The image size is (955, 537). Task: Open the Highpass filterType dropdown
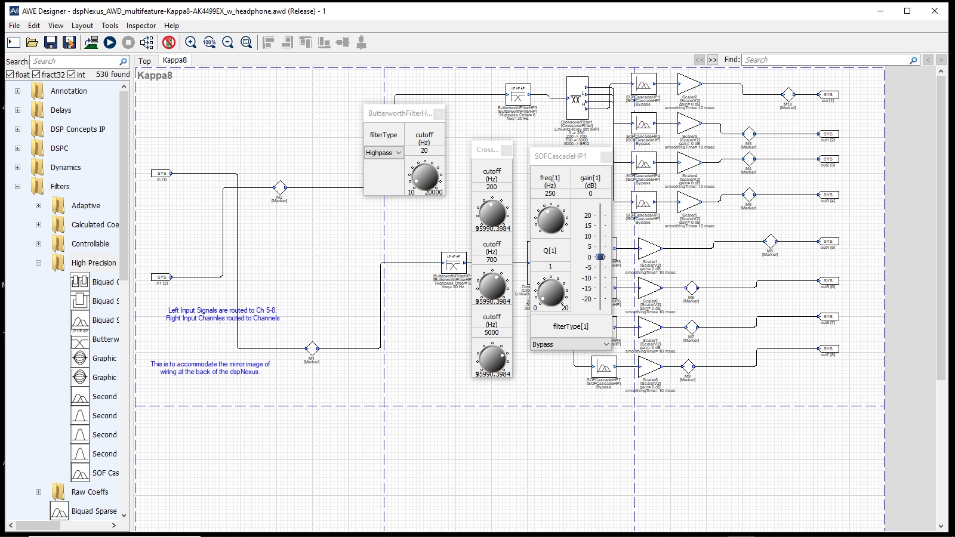(x=384, y=153)
